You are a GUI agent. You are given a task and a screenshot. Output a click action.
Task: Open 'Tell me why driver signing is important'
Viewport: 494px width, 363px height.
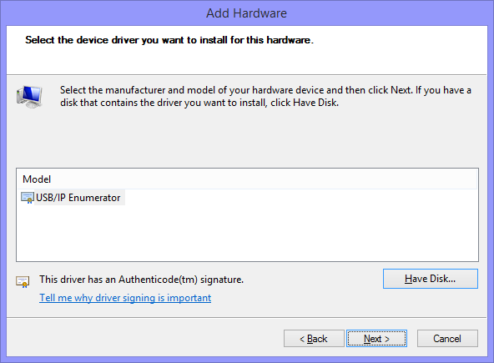click(125, 298)
